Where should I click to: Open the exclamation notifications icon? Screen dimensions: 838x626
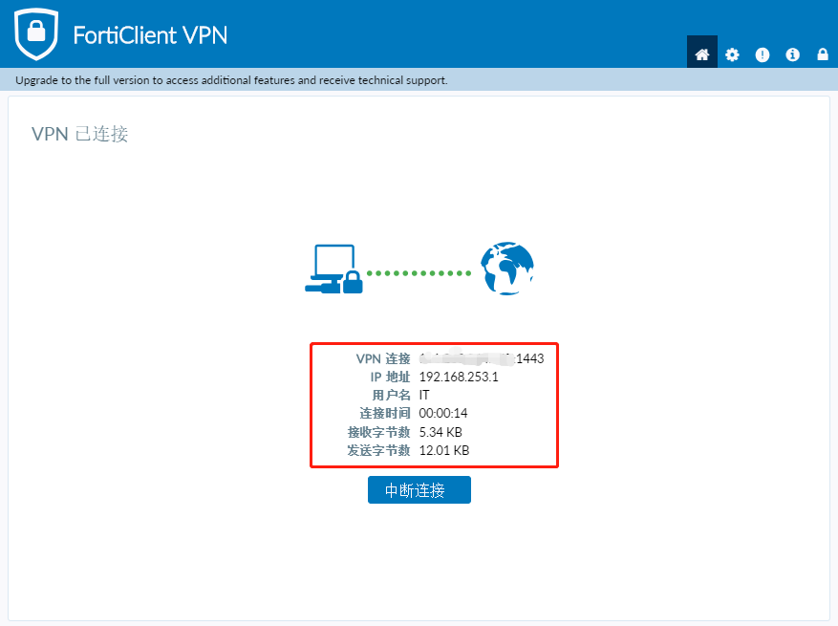click(x=763, y=54)
